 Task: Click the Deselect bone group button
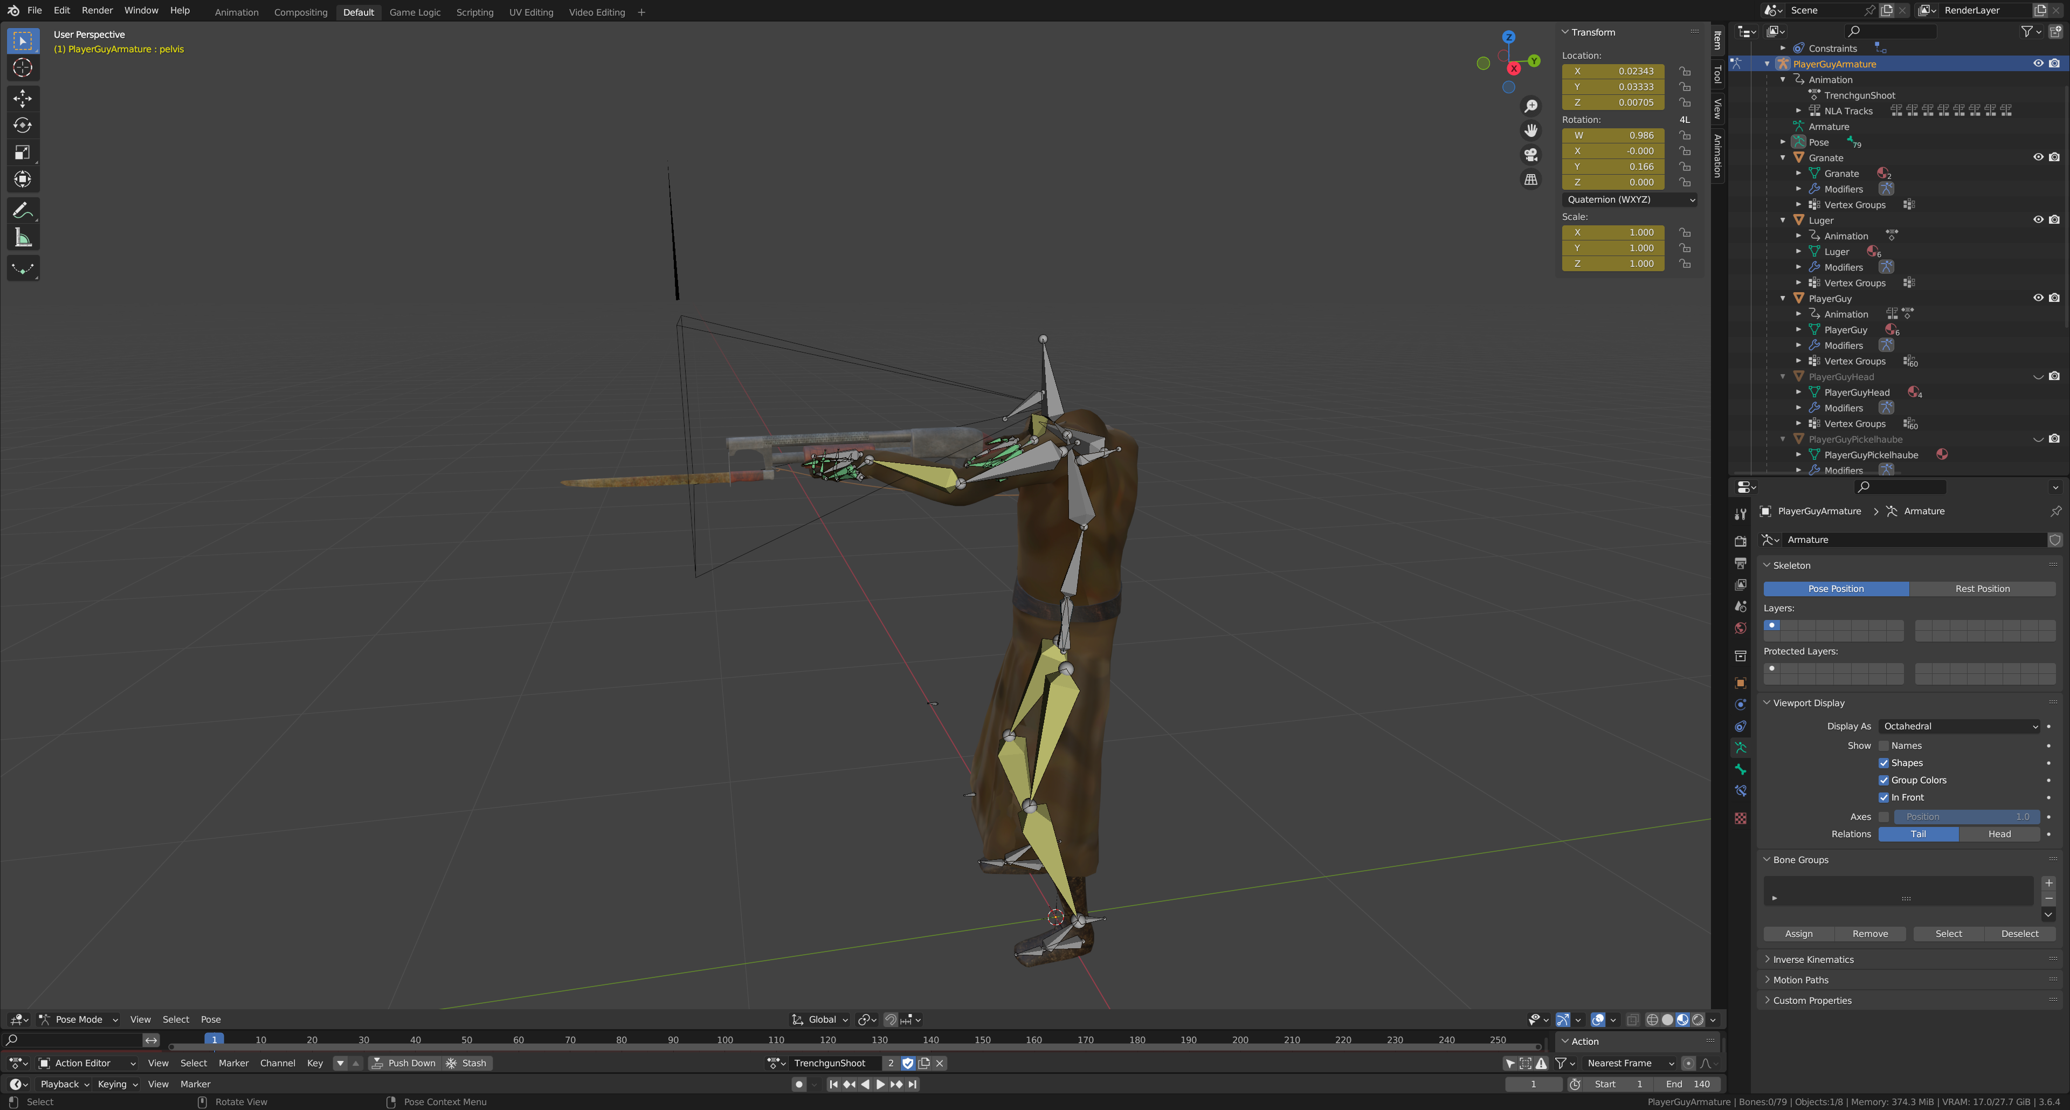(2019, 934)
